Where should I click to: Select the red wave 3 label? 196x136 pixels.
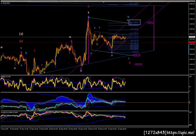pos(89,7)
